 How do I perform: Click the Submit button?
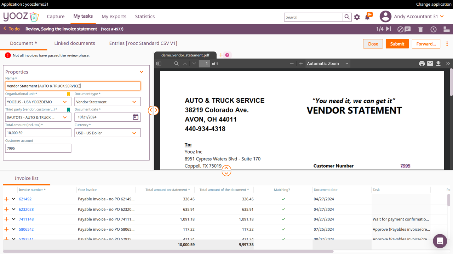(x=397, y=44)
